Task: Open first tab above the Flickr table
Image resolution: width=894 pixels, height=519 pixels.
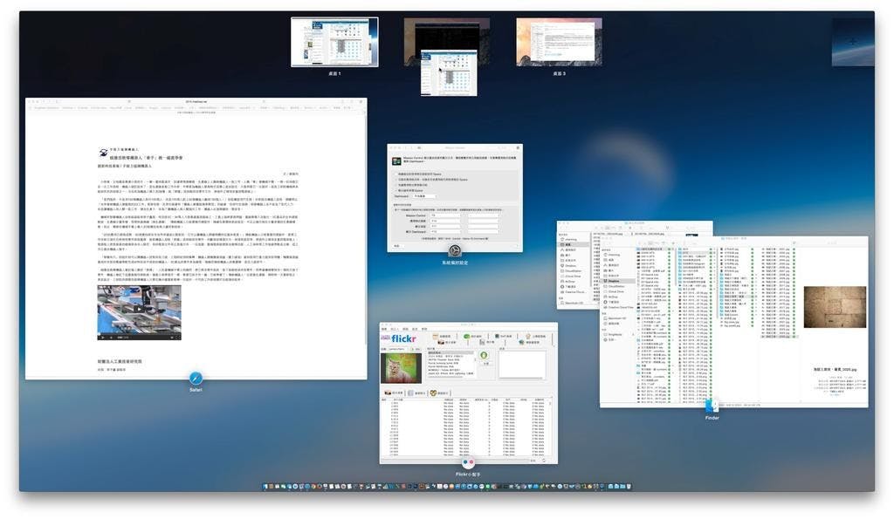Action: [x=394, y=393]
